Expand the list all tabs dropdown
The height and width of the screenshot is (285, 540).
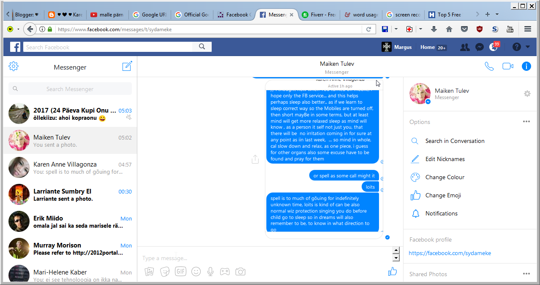pyautogui.click(x=497, y=14)
